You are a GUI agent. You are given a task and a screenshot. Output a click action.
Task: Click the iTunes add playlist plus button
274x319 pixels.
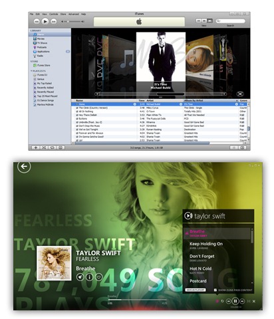35,148
